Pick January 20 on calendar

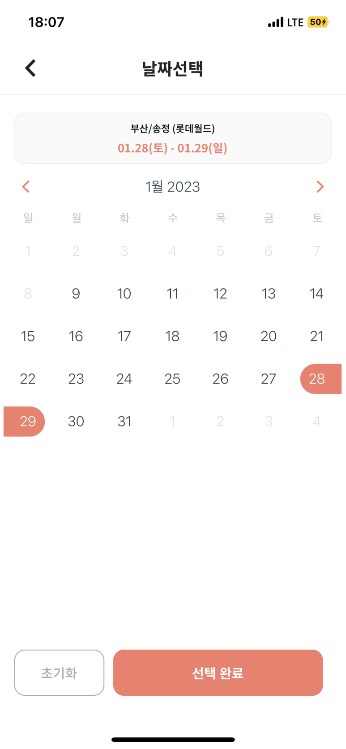[x=269, y=336]
